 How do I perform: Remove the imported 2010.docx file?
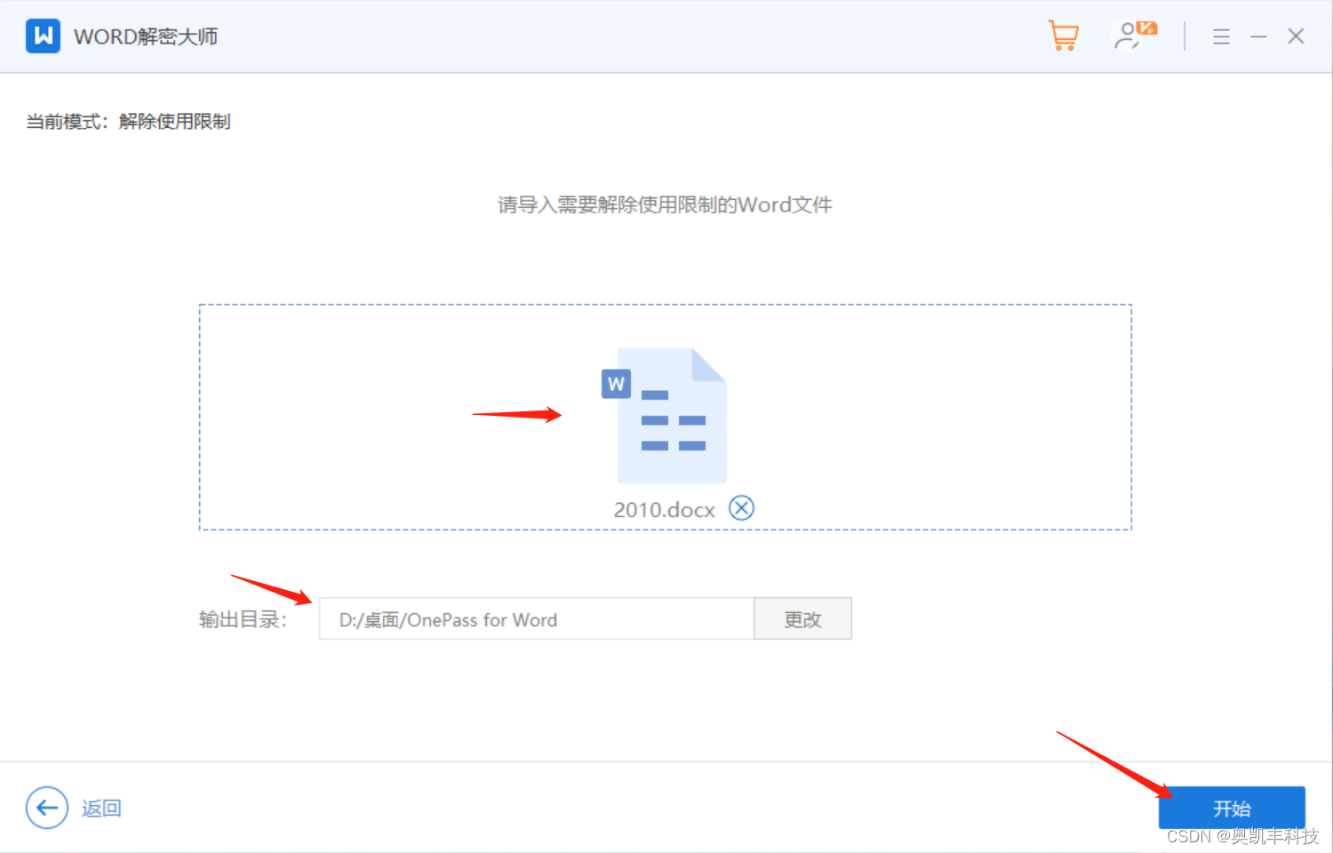tap(741, 508)
